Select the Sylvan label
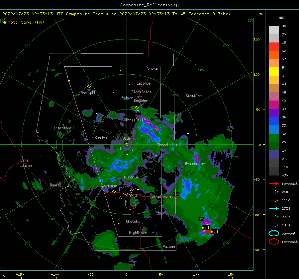Viewport: 299px width, 279px height. click(x=127, y=98)
